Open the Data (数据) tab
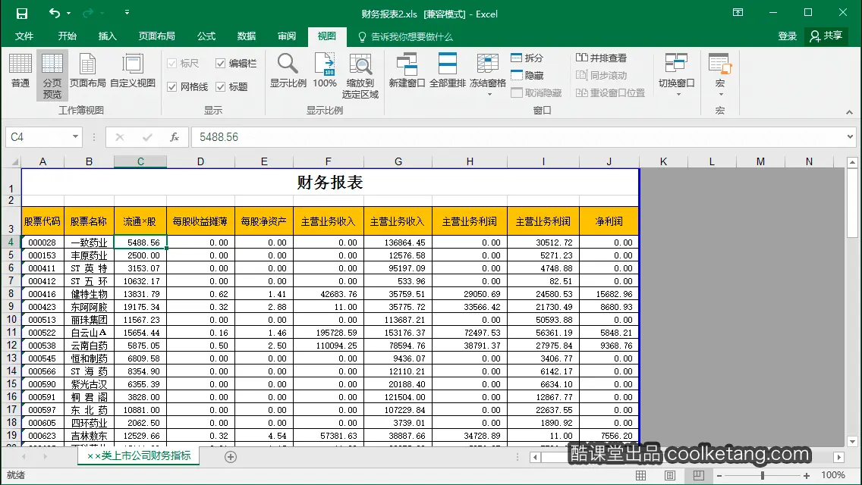The image size is (862, 485). tap(247, 36)
